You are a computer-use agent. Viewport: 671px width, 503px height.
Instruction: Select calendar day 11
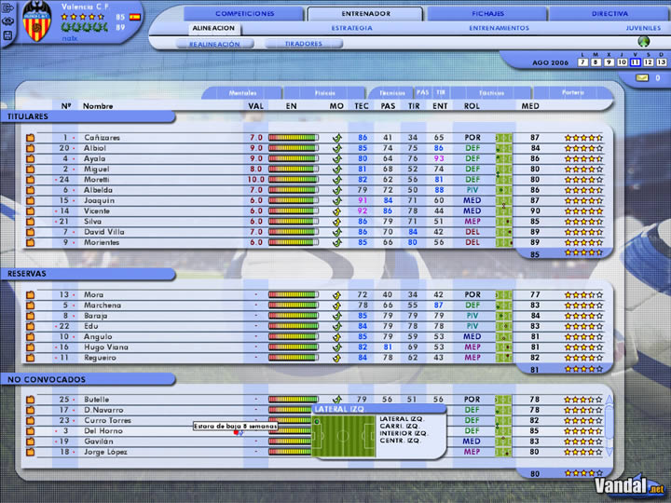pos(636,62)
